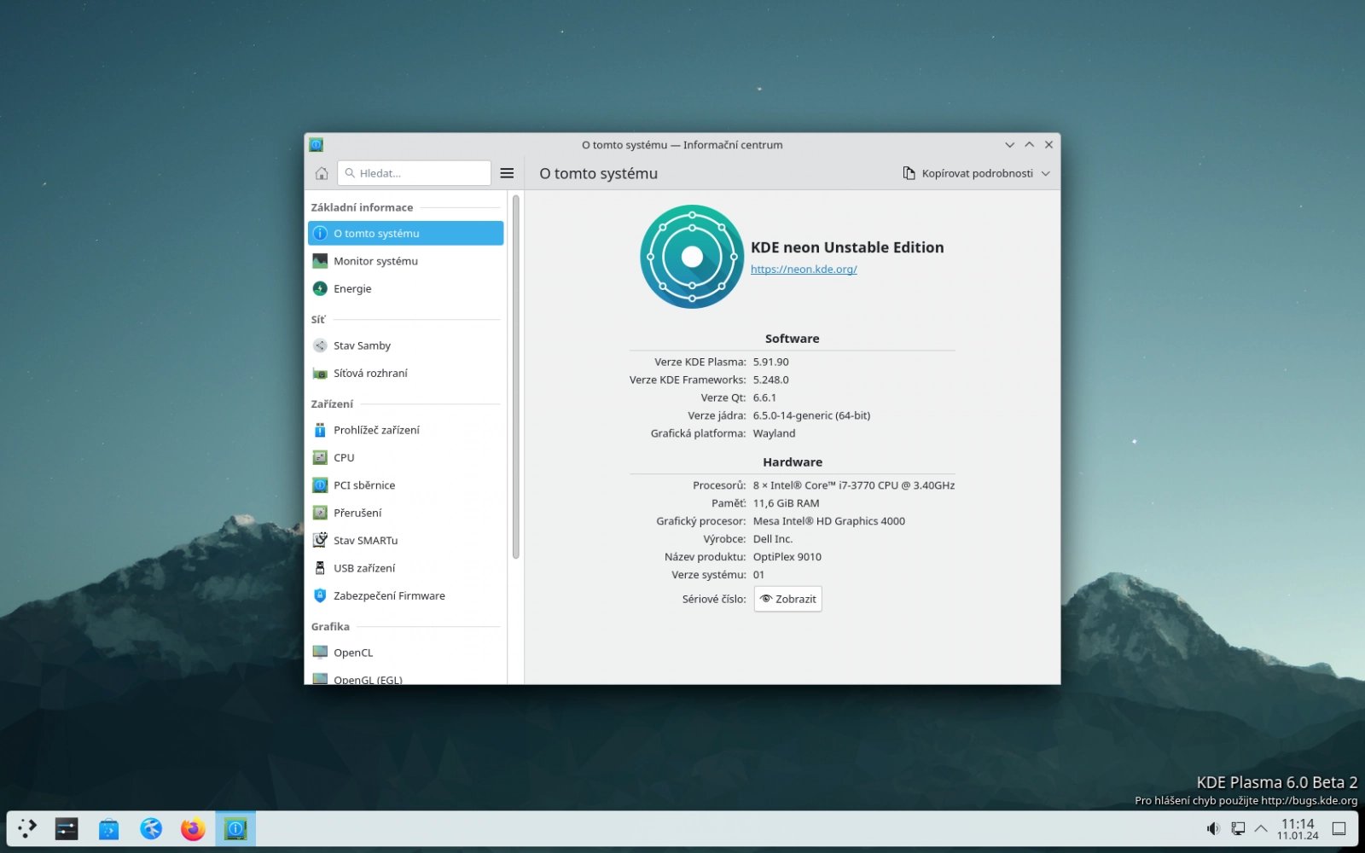
Task: Open the window menu icon in the title bar
Action: click(x=316, y=145)
